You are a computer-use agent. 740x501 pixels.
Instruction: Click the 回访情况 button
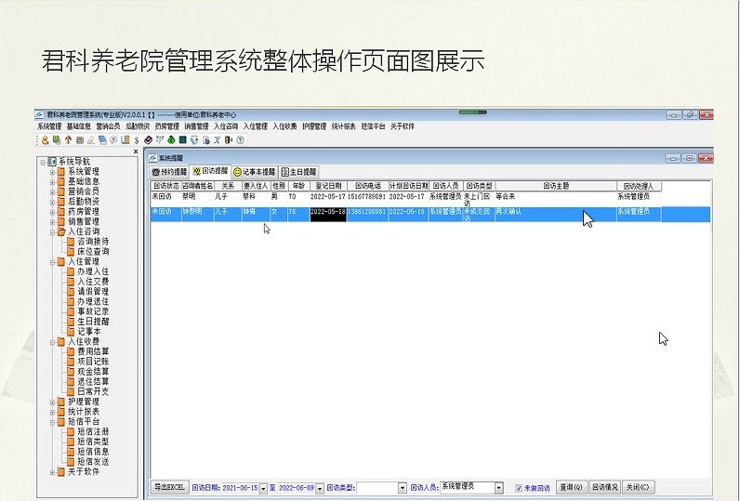[x=604, y=487]
